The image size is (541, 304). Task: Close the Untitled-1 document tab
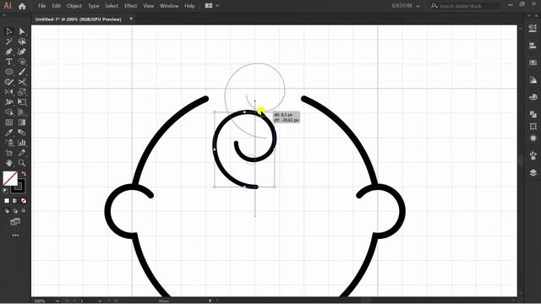click(x=131, y=19)
